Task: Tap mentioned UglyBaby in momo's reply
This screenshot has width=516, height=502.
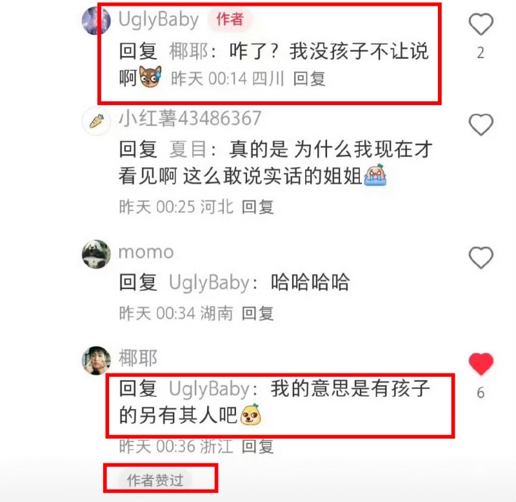Action: pos(209,283)
